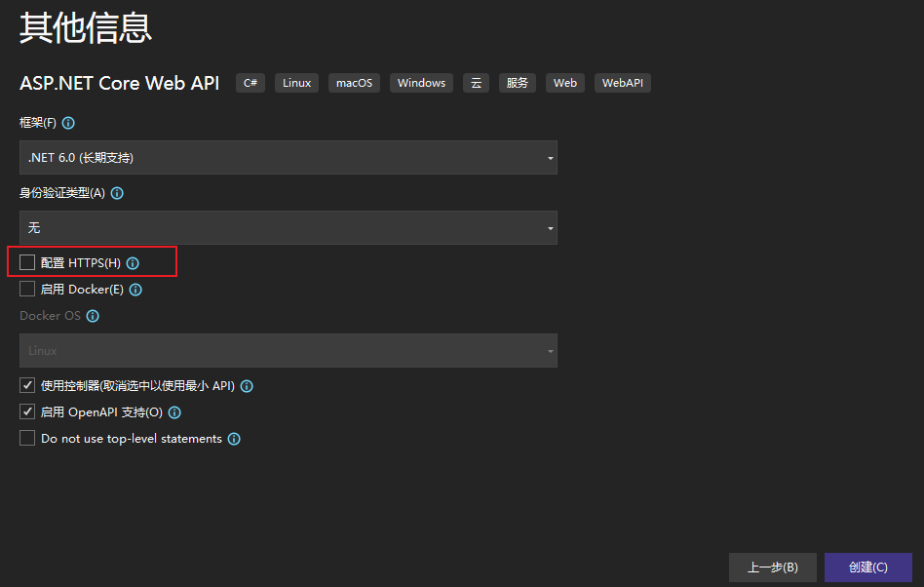This screenshot has height=587, width=924.
Task: Click the Windows tag
Action: 421,83
